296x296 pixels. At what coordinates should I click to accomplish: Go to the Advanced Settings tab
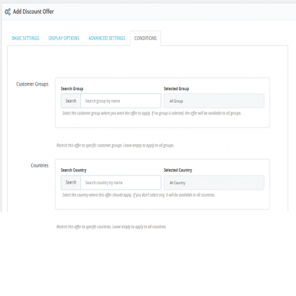point(107,38)
